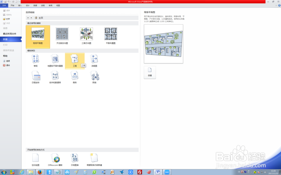Click 打开 in the backstage menu

click(x=7, y=19)
